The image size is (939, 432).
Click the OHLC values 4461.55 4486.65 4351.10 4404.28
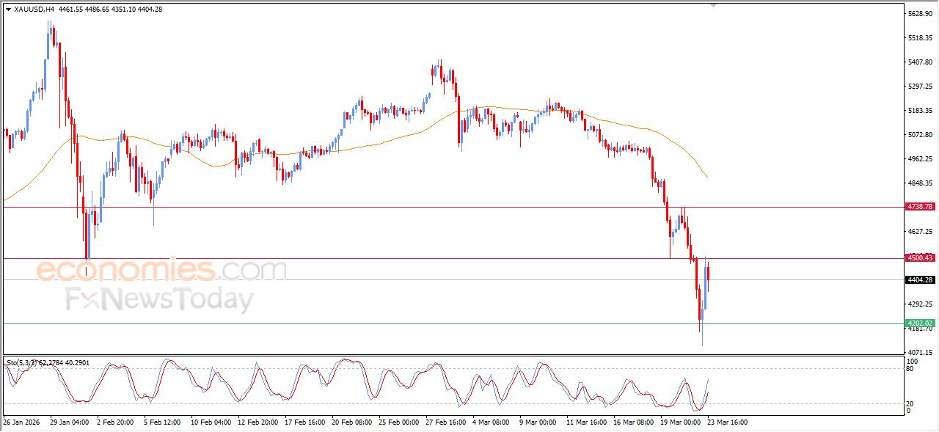tap(109, 10)
